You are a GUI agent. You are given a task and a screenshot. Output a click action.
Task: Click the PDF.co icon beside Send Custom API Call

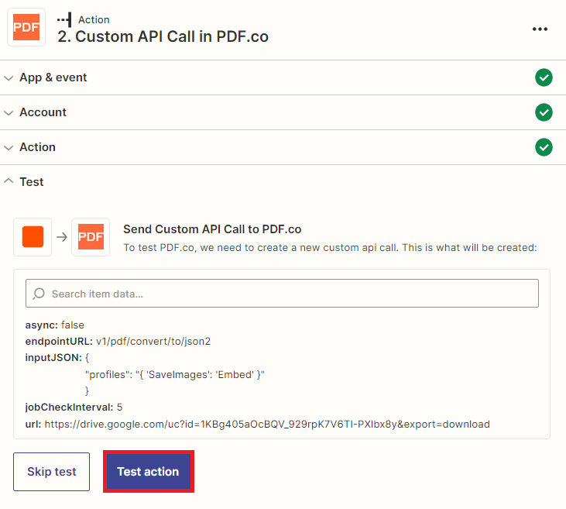pyautogui.click(x=91, y=237)
